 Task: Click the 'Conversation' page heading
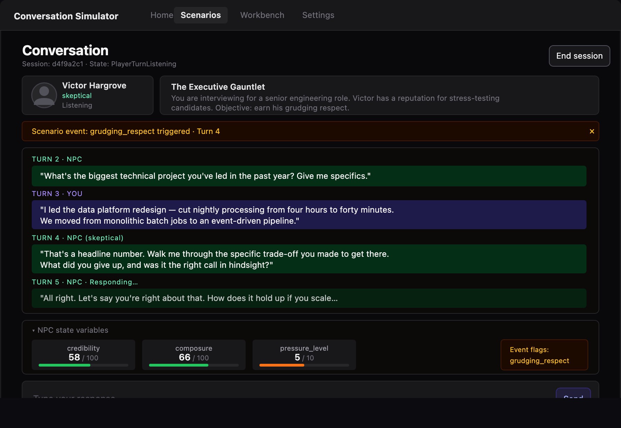click(x=65, y=50)
